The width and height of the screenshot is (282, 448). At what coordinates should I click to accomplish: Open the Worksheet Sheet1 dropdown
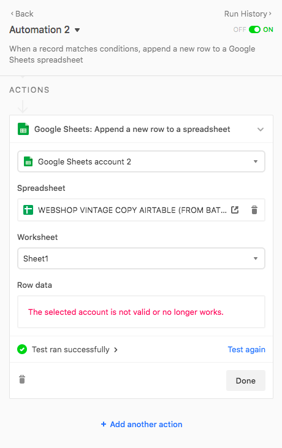tap(141, 258)
